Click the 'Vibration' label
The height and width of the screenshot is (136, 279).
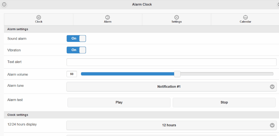(x=14, y=50)
